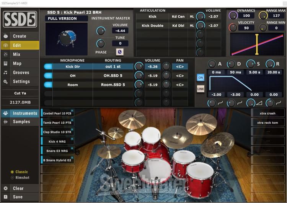
Task: Click the Dynamics value field 100
Action: pyautogui.click(x=246, y=16)
